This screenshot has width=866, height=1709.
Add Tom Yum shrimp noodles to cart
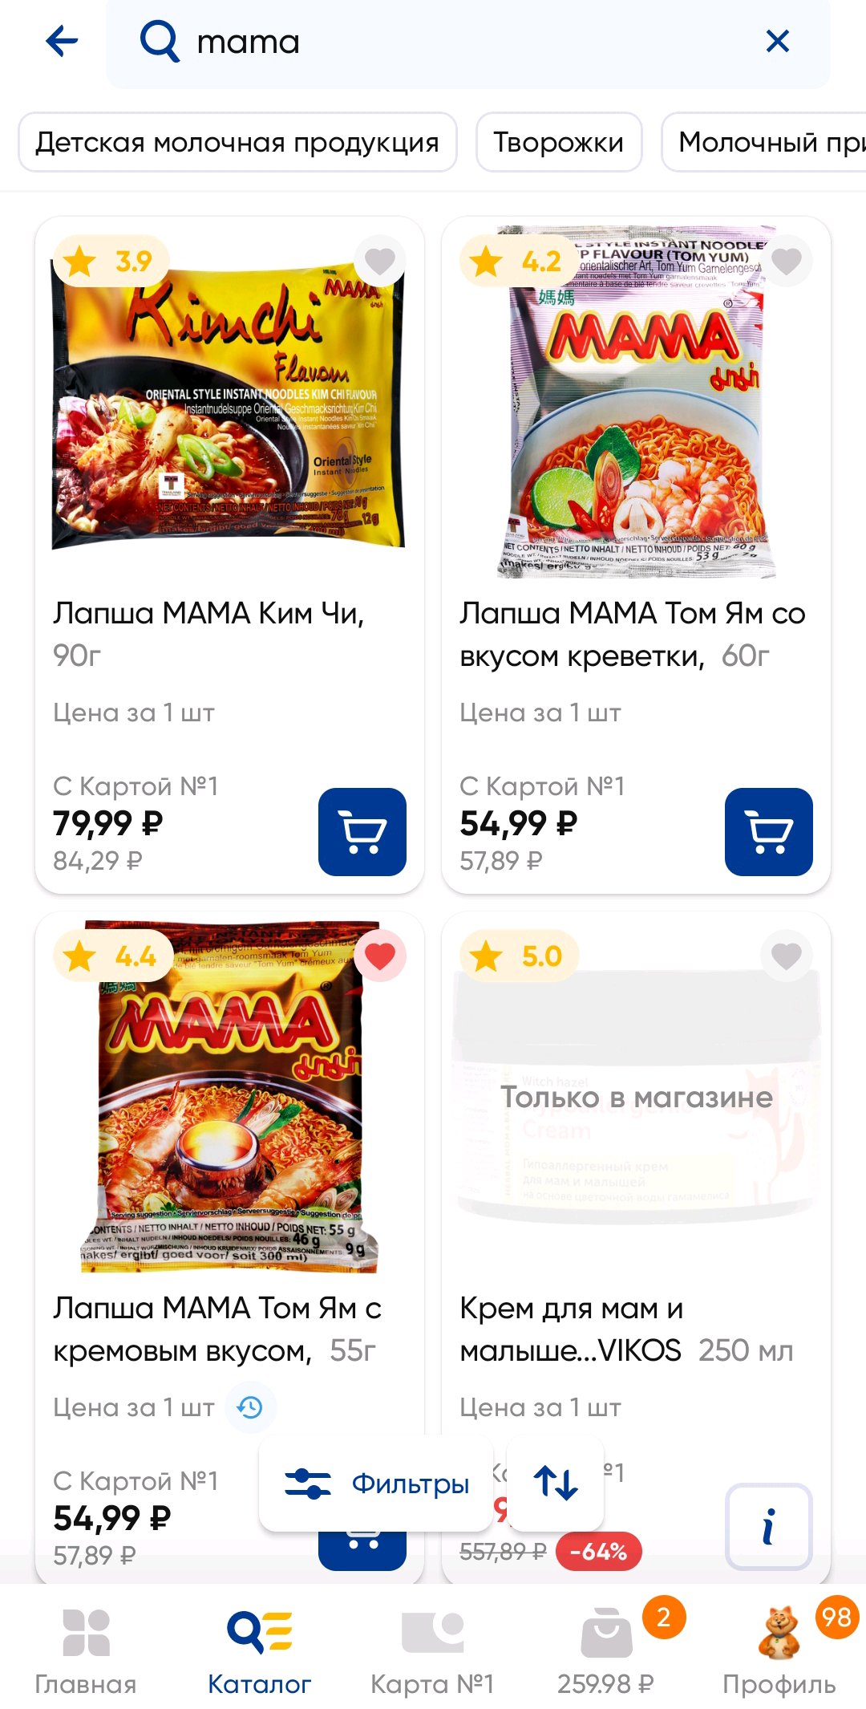pyautogui.click(x=768, y=832)
